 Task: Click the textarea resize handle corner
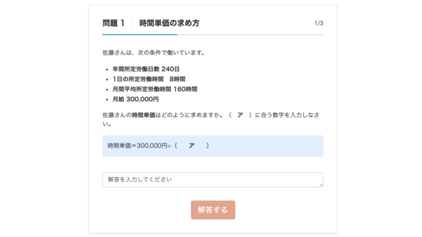[x=321, y=185]
